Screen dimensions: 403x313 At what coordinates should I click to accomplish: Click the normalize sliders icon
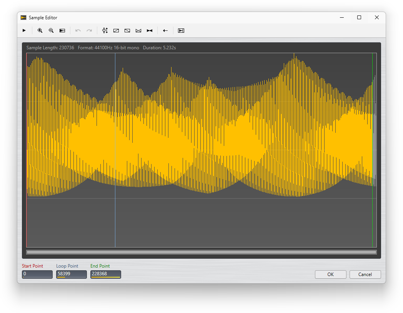[105, 30]
